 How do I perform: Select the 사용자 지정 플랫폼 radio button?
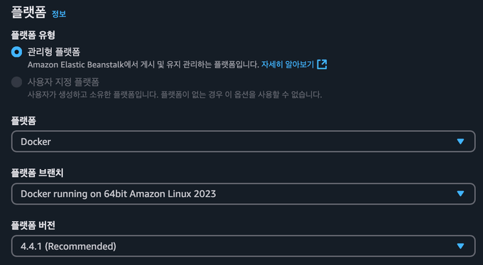point(16,82)
